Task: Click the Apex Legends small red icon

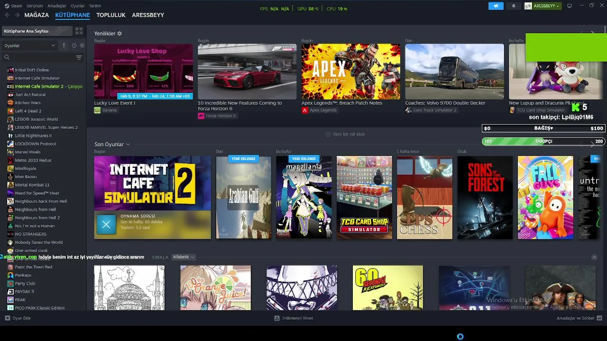Action: pyautogui.click(x=304, y=110)
